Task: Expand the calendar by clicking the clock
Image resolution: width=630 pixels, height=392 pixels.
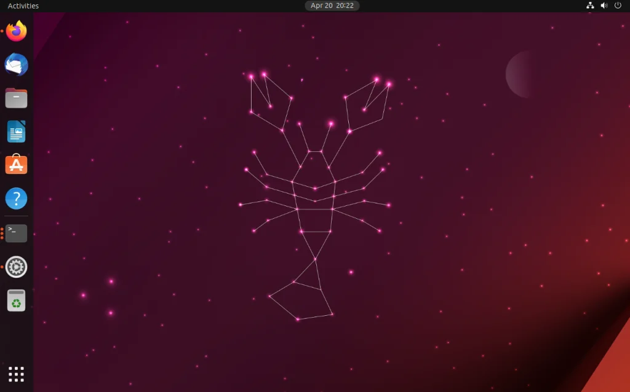Action: click(332, 6)
